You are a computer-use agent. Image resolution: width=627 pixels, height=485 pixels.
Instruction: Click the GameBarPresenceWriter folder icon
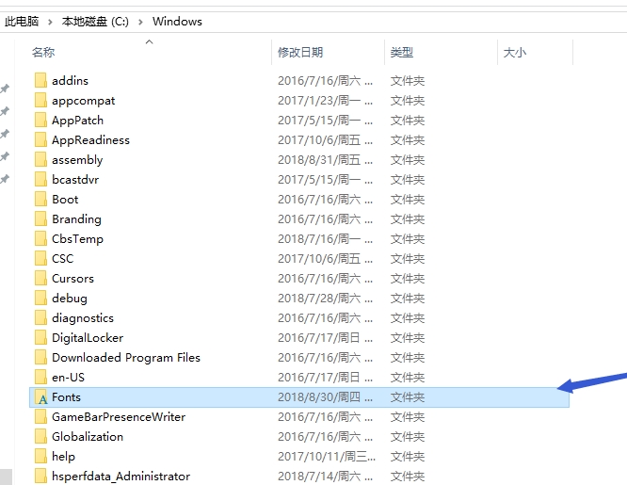click(40, 416)
